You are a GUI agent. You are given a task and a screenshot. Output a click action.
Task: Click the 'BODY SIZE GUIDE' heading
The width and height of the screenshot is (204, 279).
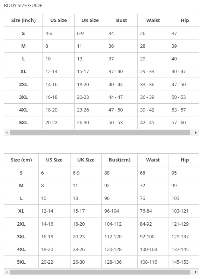(23, 6)
